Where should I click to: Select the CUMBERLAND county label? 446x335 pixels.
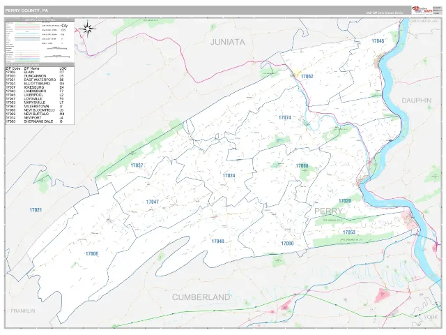pyautogui.click(x=201, y=297)
